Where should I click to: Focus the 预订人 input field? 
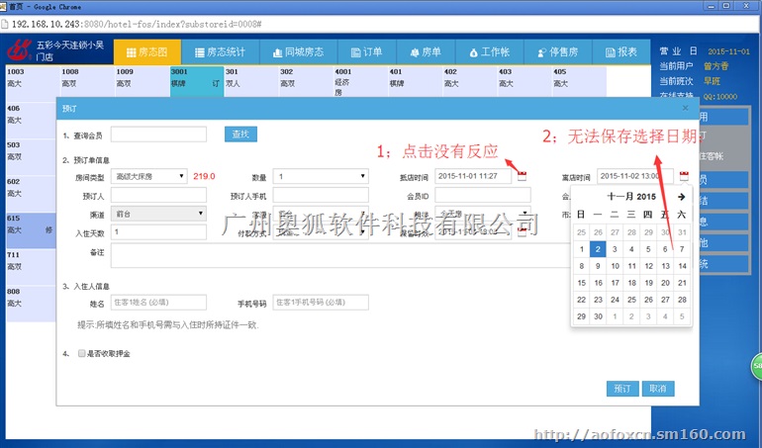click(158, 195)
